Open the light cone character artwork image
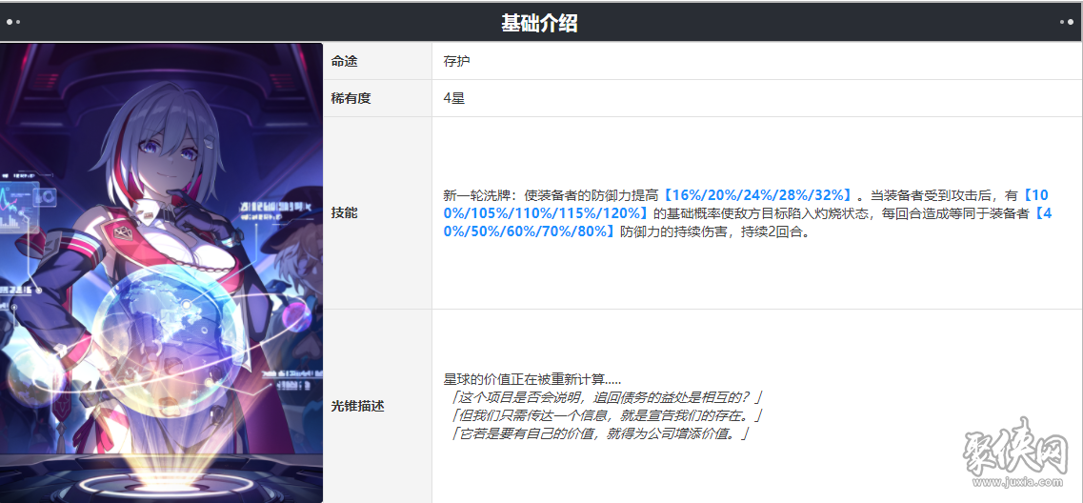This screenshot has height=503, width=1083. pos(161,272)
